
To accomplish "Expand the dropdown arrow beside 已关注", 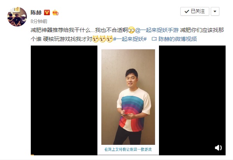I will (215, 11).
